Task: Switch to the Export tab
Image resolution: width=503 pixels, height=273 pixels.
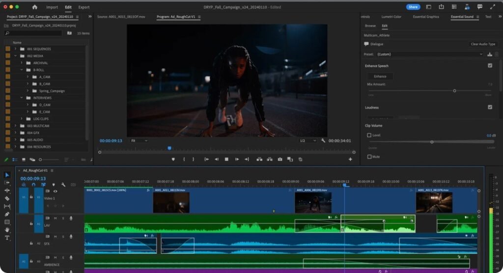Action: click(84, 7)
